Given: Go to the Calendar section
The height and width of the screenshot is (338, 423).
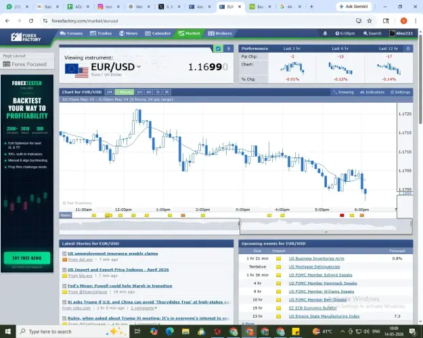Looking at the screenshot, I should [x=158, y=33].
